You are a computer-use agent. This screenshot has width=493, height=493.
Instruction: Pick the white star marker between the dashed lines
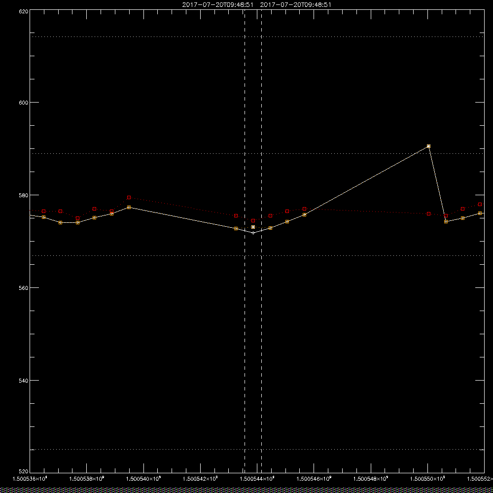point(253,227)
